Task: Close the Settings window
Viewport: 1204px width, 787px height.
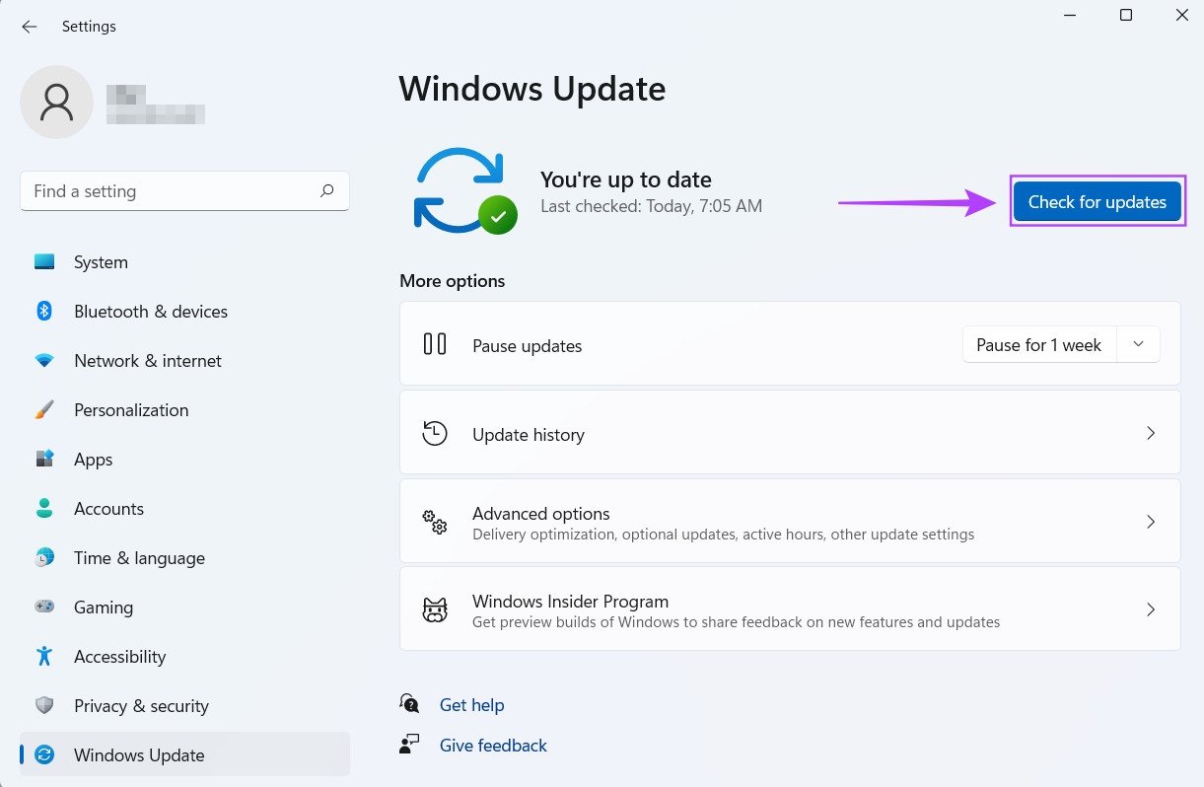Action: point(1181,15)
